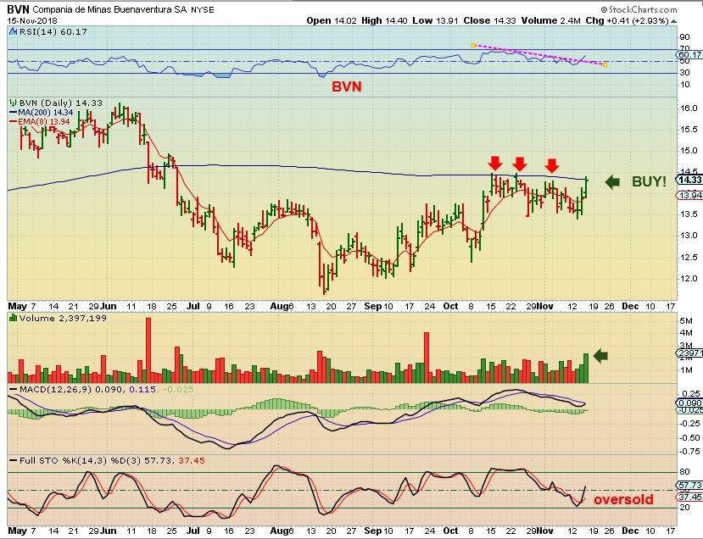Click the BVN (Daily) 14.33 label

61,103
